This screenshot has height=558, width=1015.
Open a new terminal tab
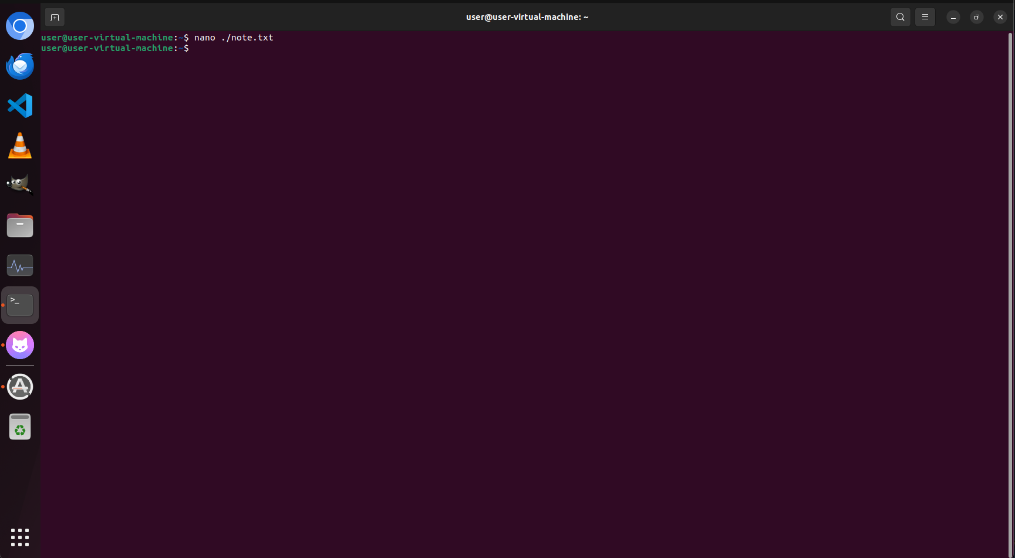pyautogui.click(x=55, y=17)
